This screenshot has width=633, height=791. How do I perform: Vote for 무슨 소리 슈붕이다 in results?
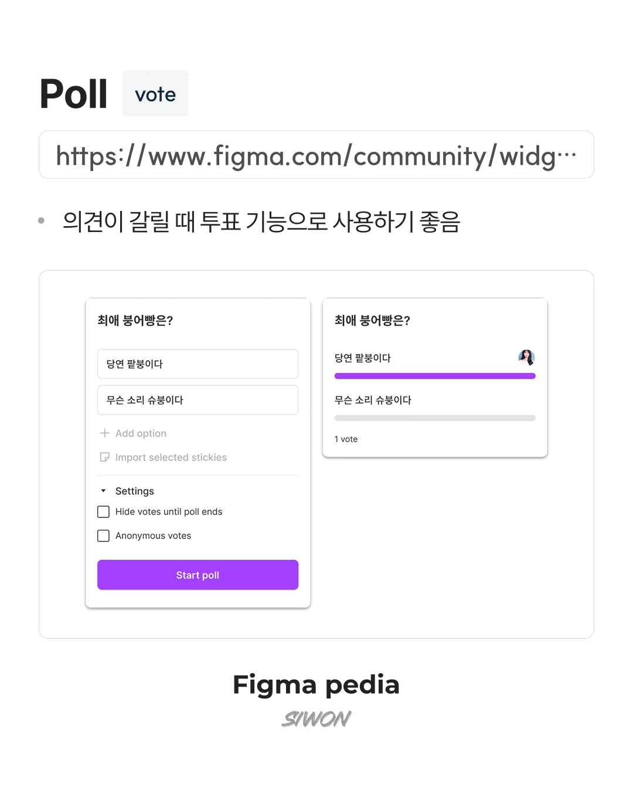pos(373,400)
